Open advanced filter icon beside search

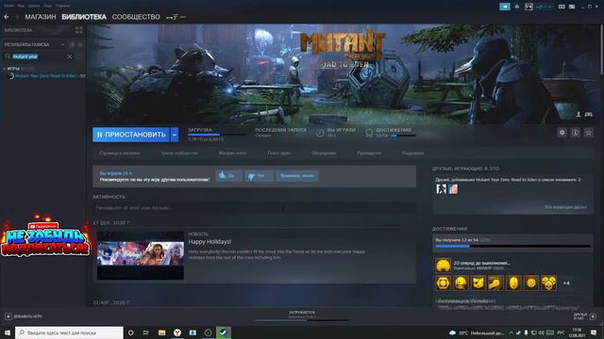click(79, 56)
